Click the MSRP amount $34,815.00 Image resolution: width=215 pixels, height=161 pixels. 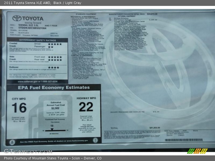pyautogui.click(x=152, y=14)
